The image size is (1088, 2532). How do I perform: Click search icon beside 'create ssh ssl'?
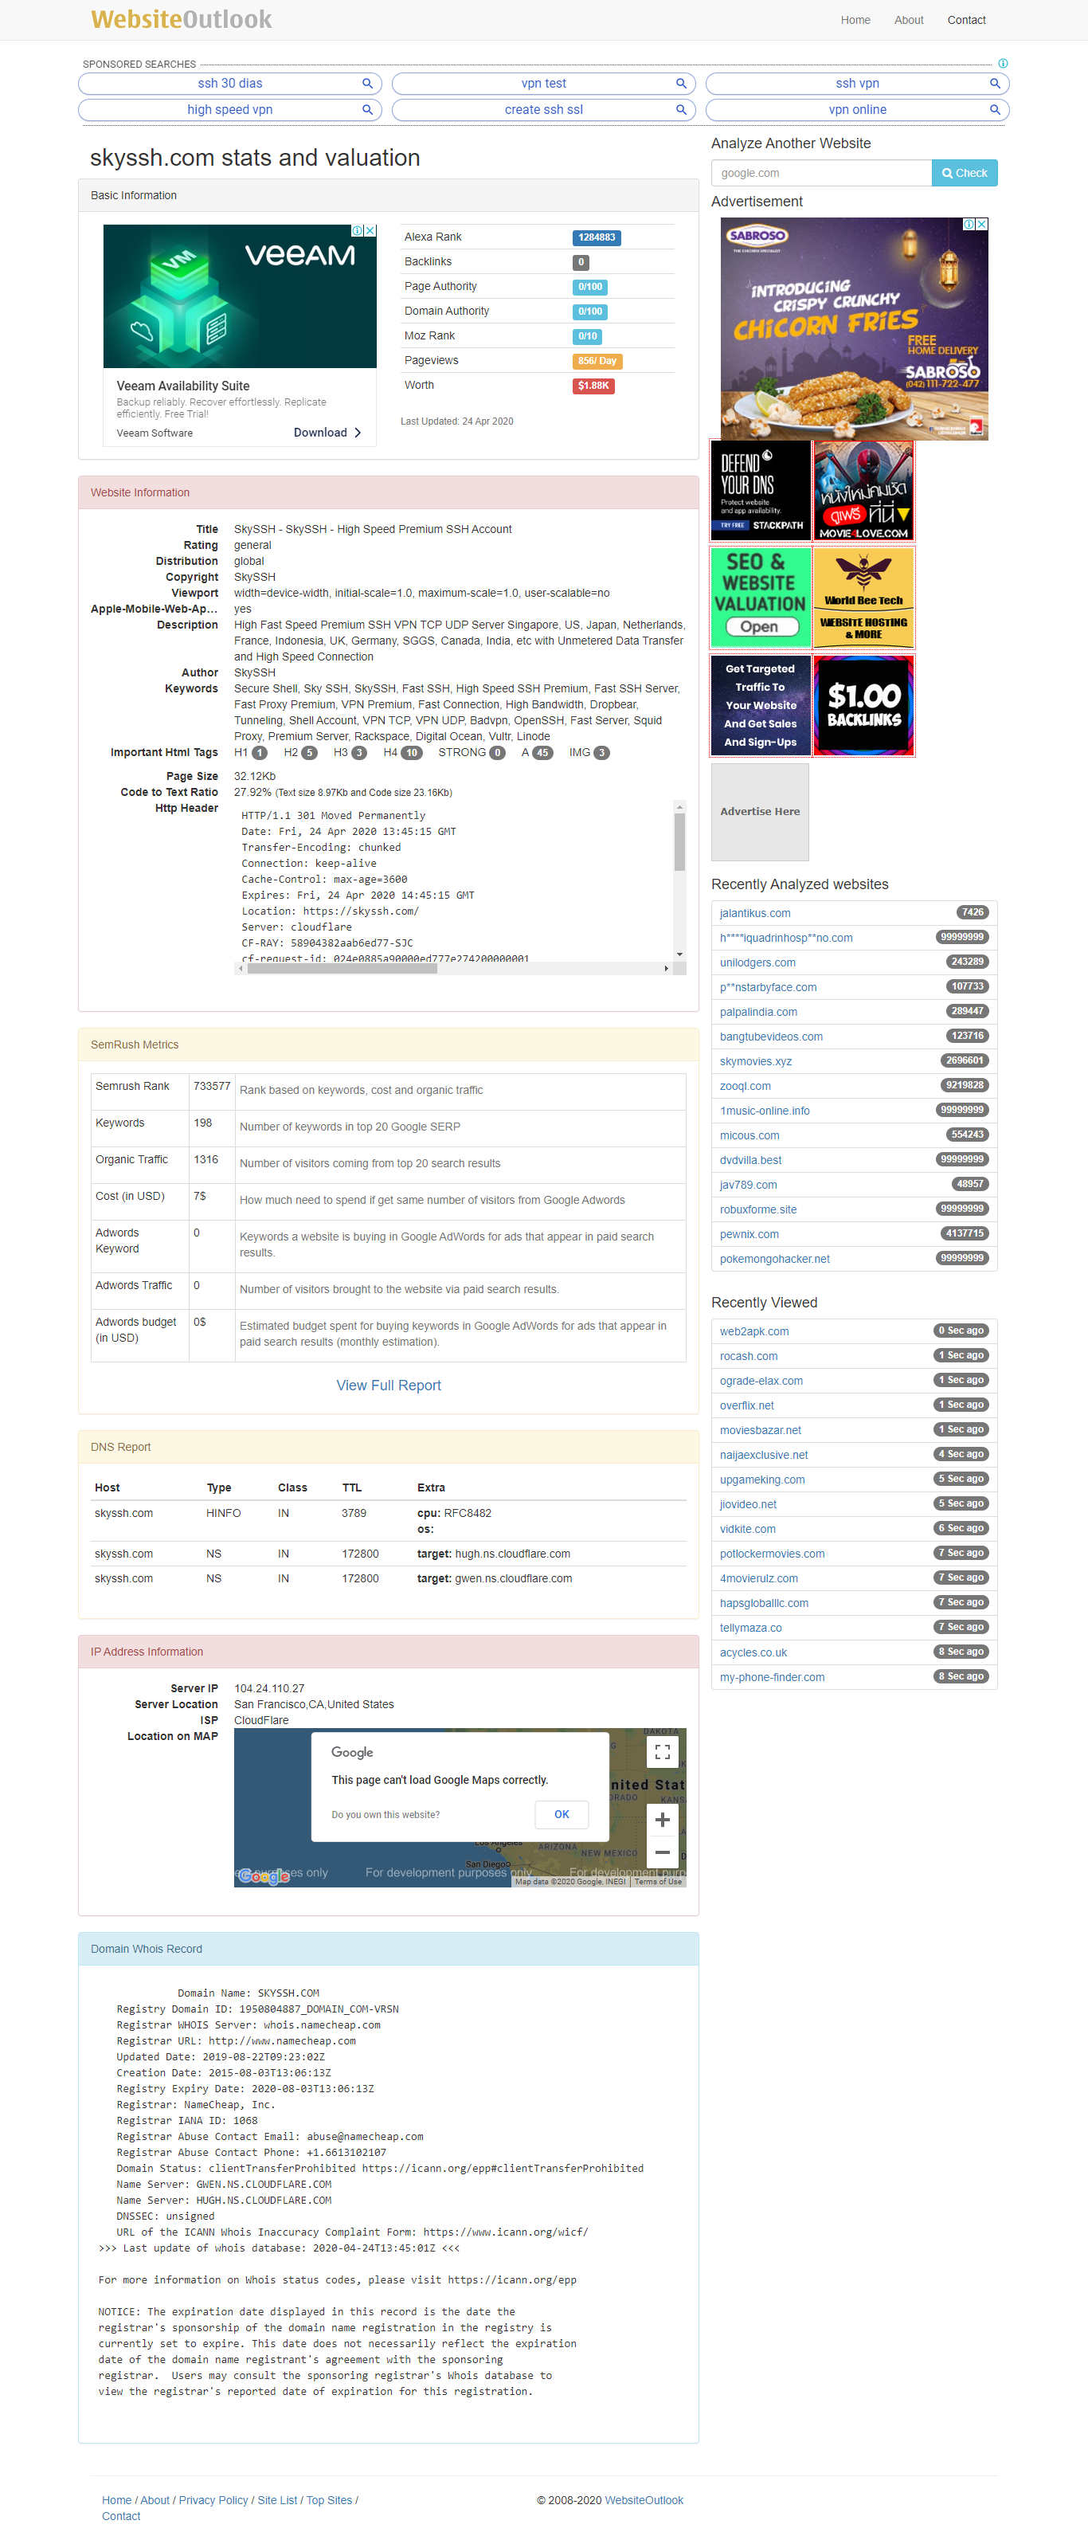[x=681, y=110]
